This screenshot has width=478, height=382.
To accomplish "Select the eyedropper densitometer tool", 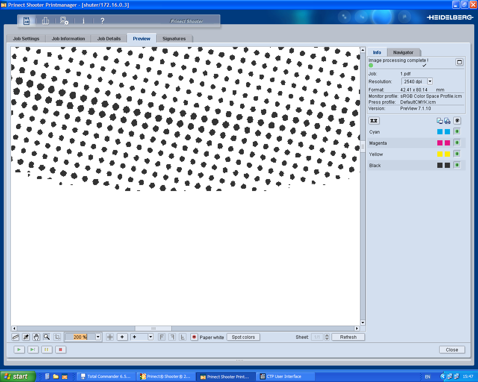I will [26, 337].
